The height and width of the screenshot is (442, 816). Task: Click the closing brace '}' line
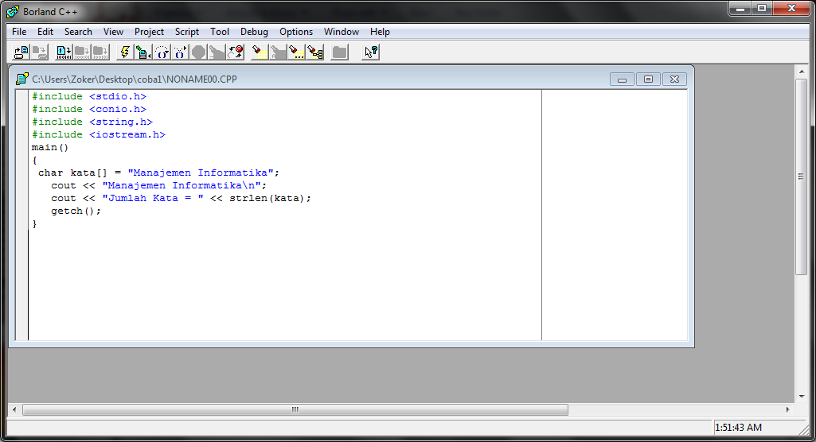[35, 224]
